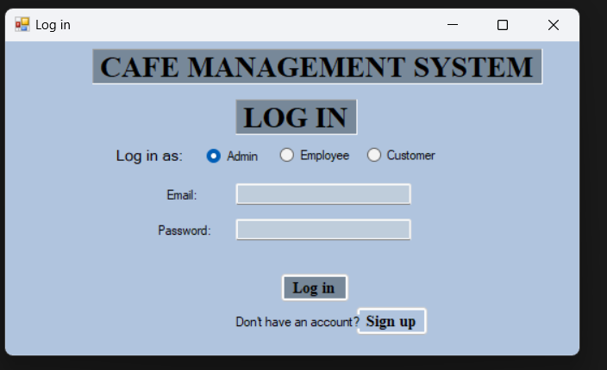
Task: Click the "Log in" window title text
Action: pyautogui.click(x=53, y=25)
